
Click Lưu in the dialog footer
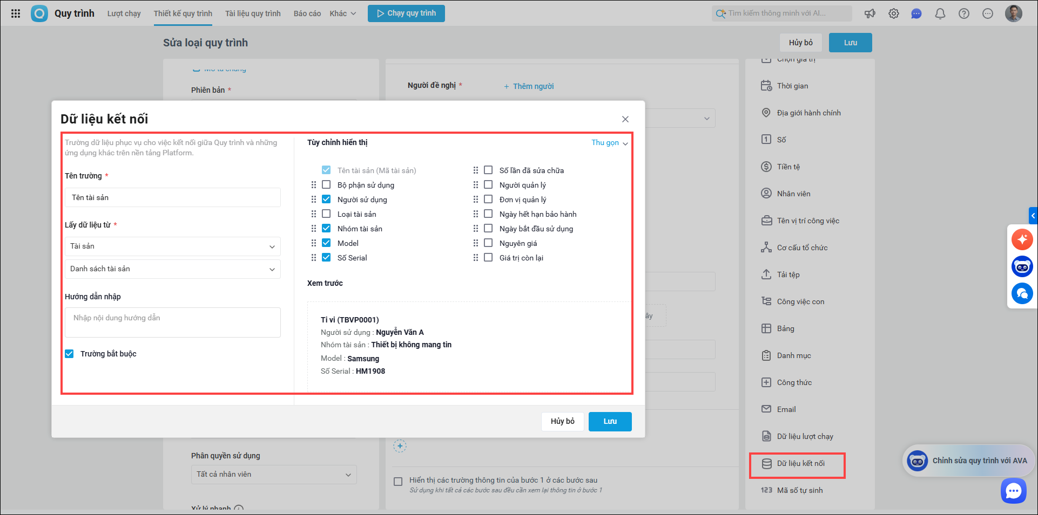[x=610, y=422]
